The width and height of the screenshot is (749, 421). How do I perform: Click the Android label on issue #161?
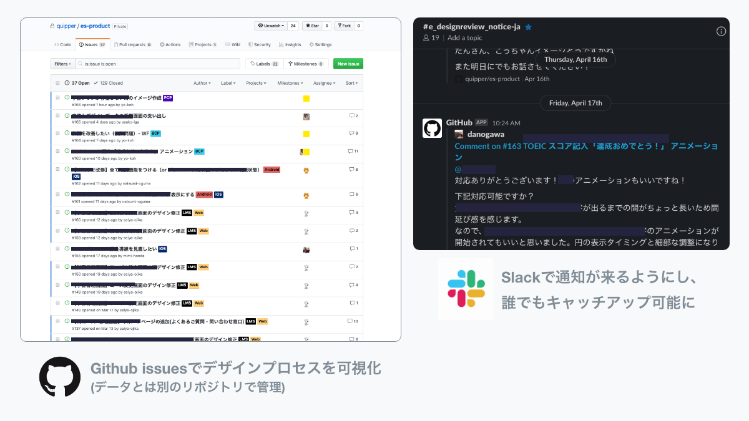204,195
